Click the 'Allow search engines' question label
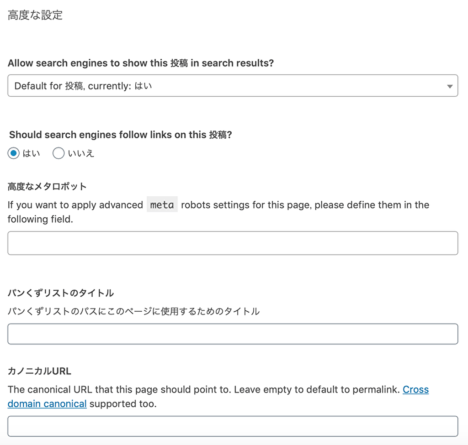This screenshot has height=445, width=468. (x=140, y=63)
